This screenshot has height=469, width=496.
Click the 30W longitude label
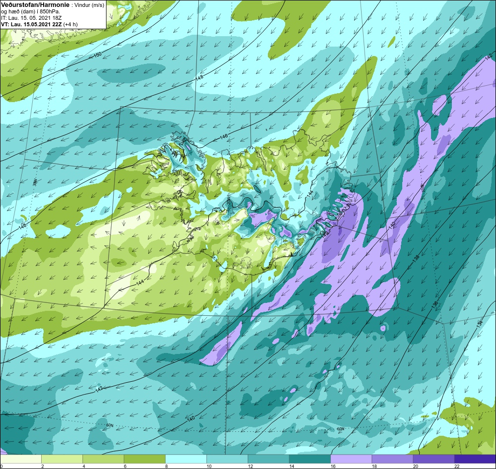[x=35, y=182]
